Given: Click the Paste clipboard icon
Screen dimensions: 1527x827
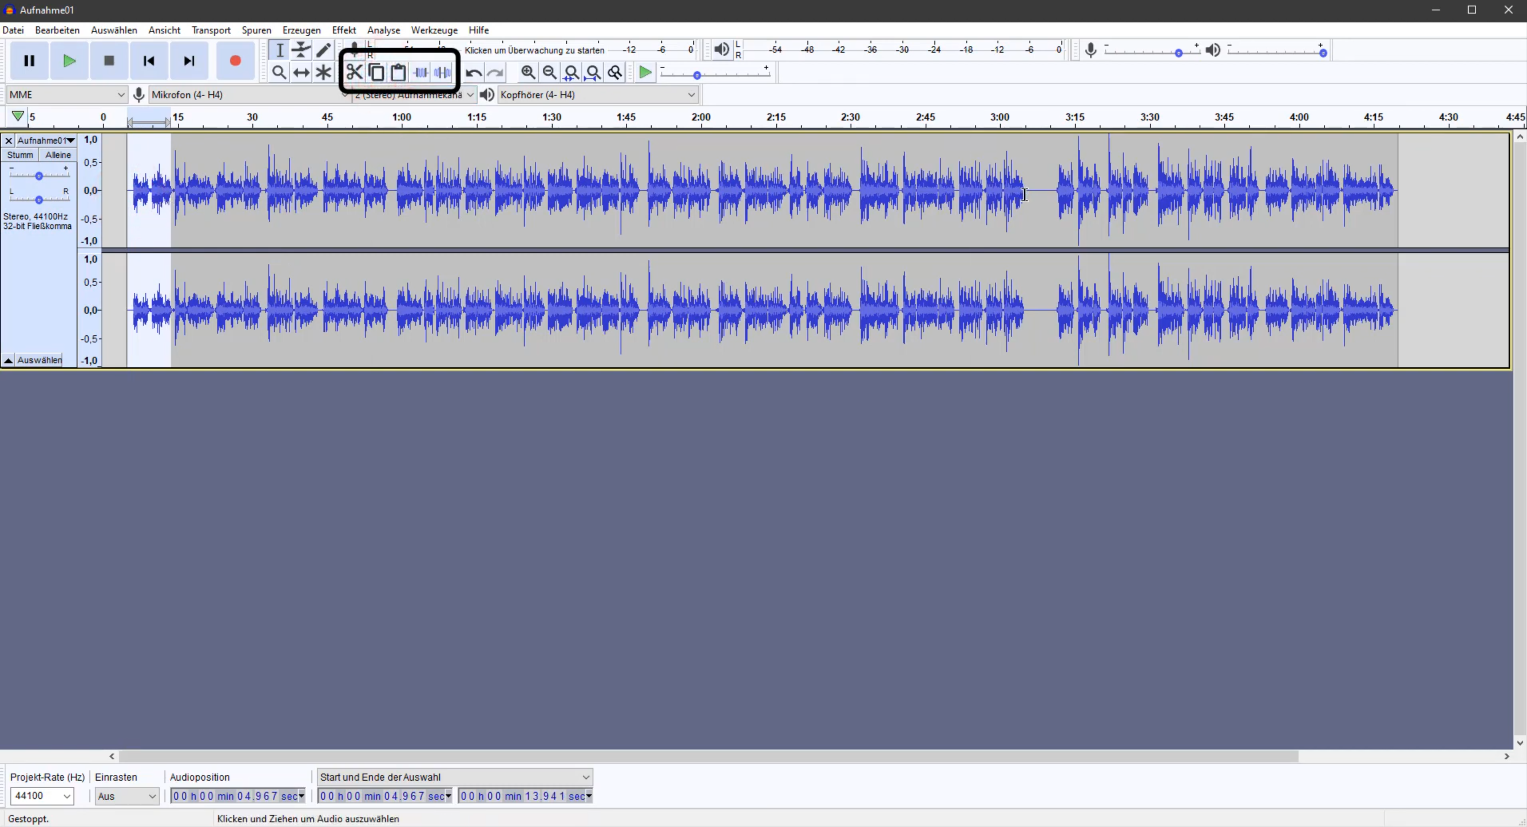Looking at the screenshot, I should 399,72.
